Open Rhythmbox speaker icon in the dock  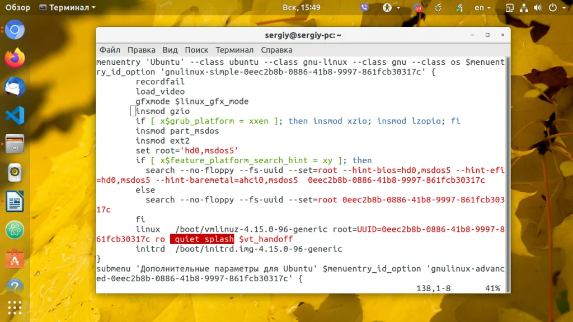point(15,172)
